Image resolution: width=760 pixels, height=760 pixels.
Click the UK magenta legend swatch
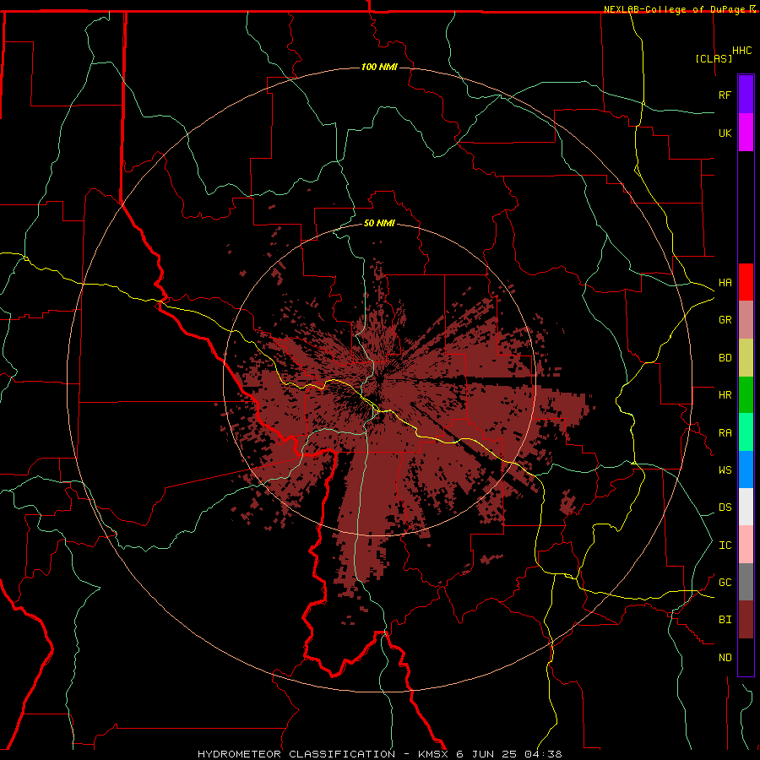pos(746,133)
